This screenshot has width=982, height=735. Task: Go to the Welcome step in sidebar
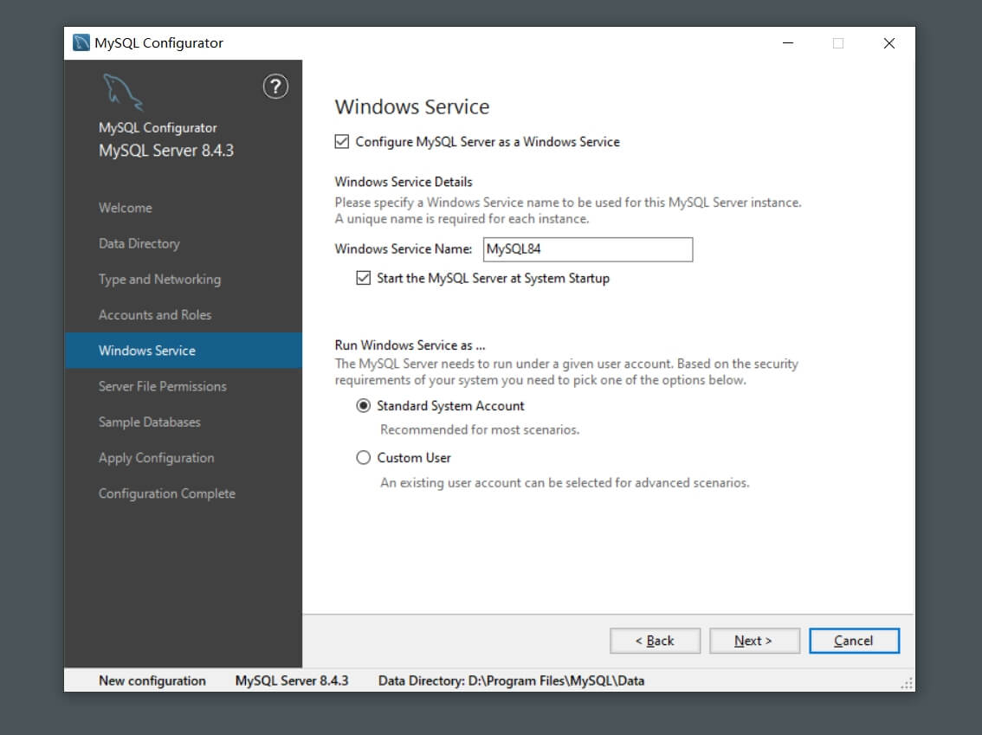pyautogui.click(x=183, y=208)
